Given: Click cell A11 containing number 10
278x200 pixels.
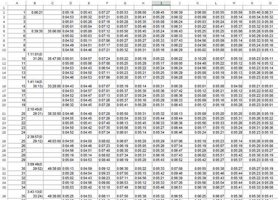Looking at the screenshot, I should pyautogui.click(x=17, y=57).
